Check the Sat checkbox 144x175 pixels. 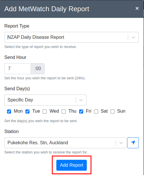[96, 111]
